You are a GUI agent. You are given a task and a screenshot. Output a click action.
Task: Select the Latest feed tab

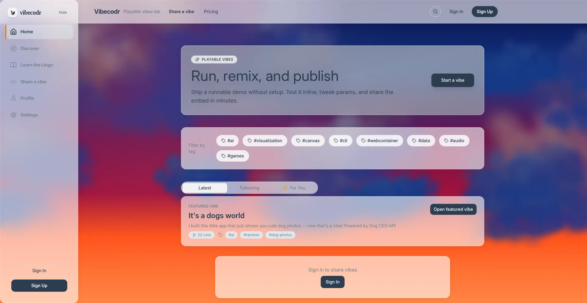point(205,188)
